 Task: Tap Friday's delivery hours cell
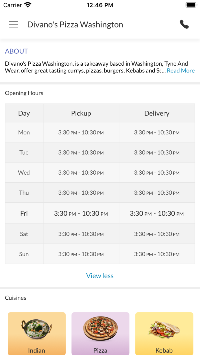157,213
